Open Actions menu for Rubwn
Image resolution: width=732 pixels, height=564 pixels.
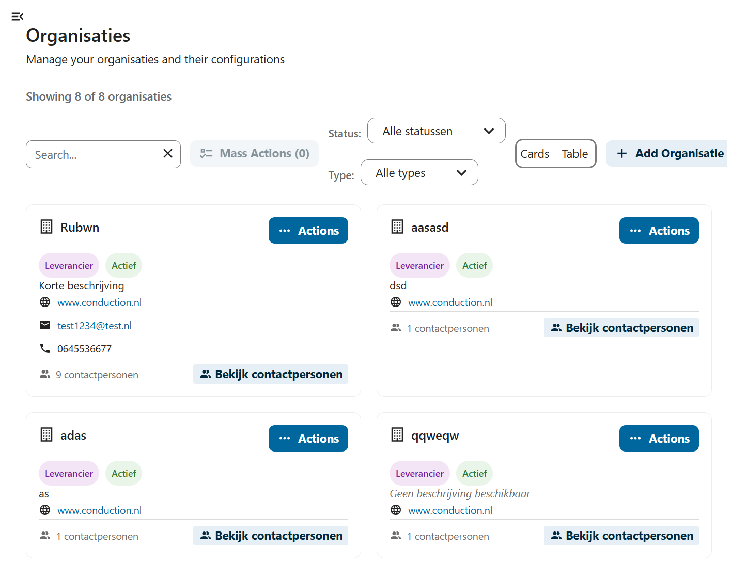(308, 231)
